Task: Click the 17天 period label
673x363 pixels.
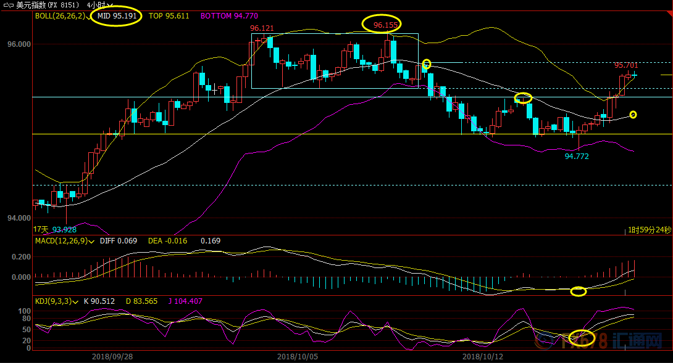Action: tap(41, 230)
